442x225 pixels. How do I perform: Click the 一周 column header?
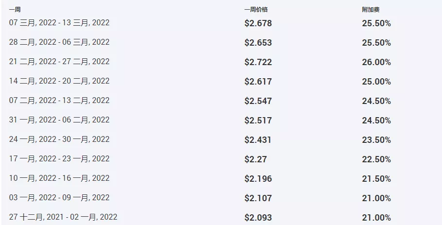click(15, 9)
